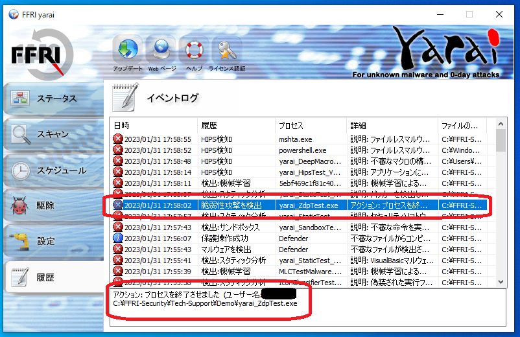Sort by the 日時 column header

[x=154, y=126]
